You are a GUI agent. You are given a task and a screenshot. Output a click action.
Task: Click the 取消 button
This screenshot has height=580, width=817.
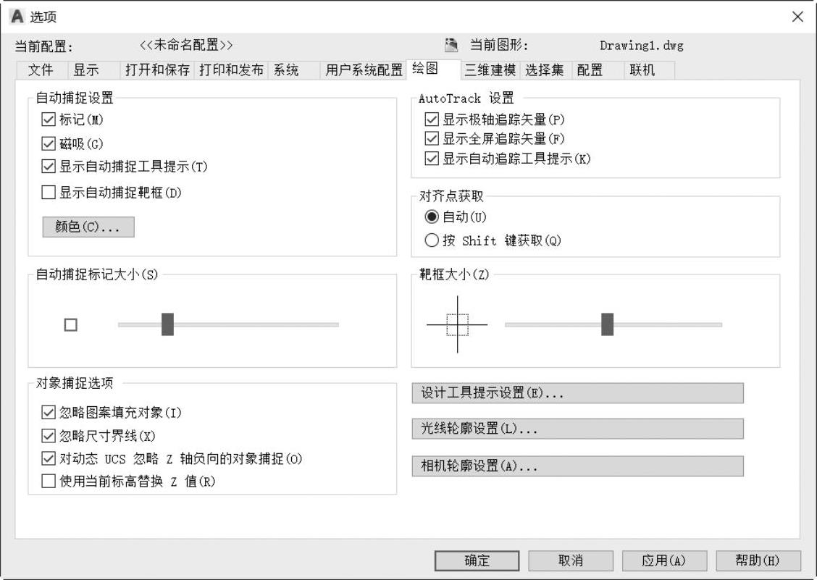(571, 560)
